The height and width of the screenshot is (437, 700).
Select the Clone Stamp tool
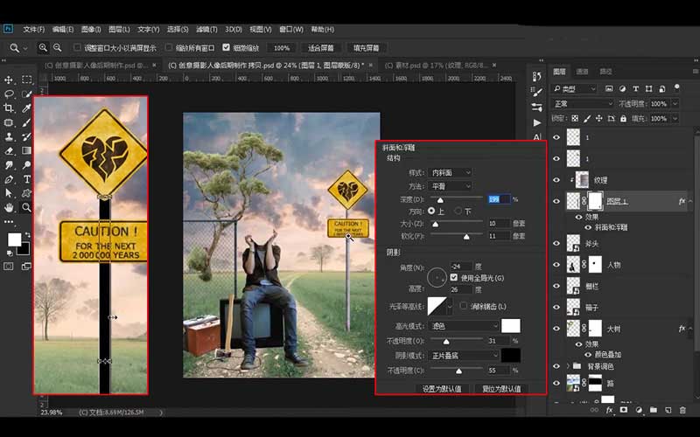[9, 136]
